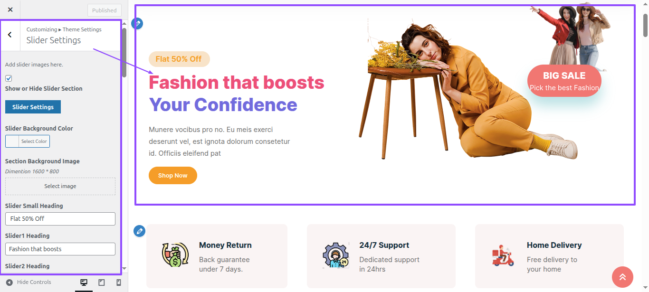Viewport: 649px width, 292px height.
Task: Click the Slider Small Heading text field
Action: [x=60, y=219]
